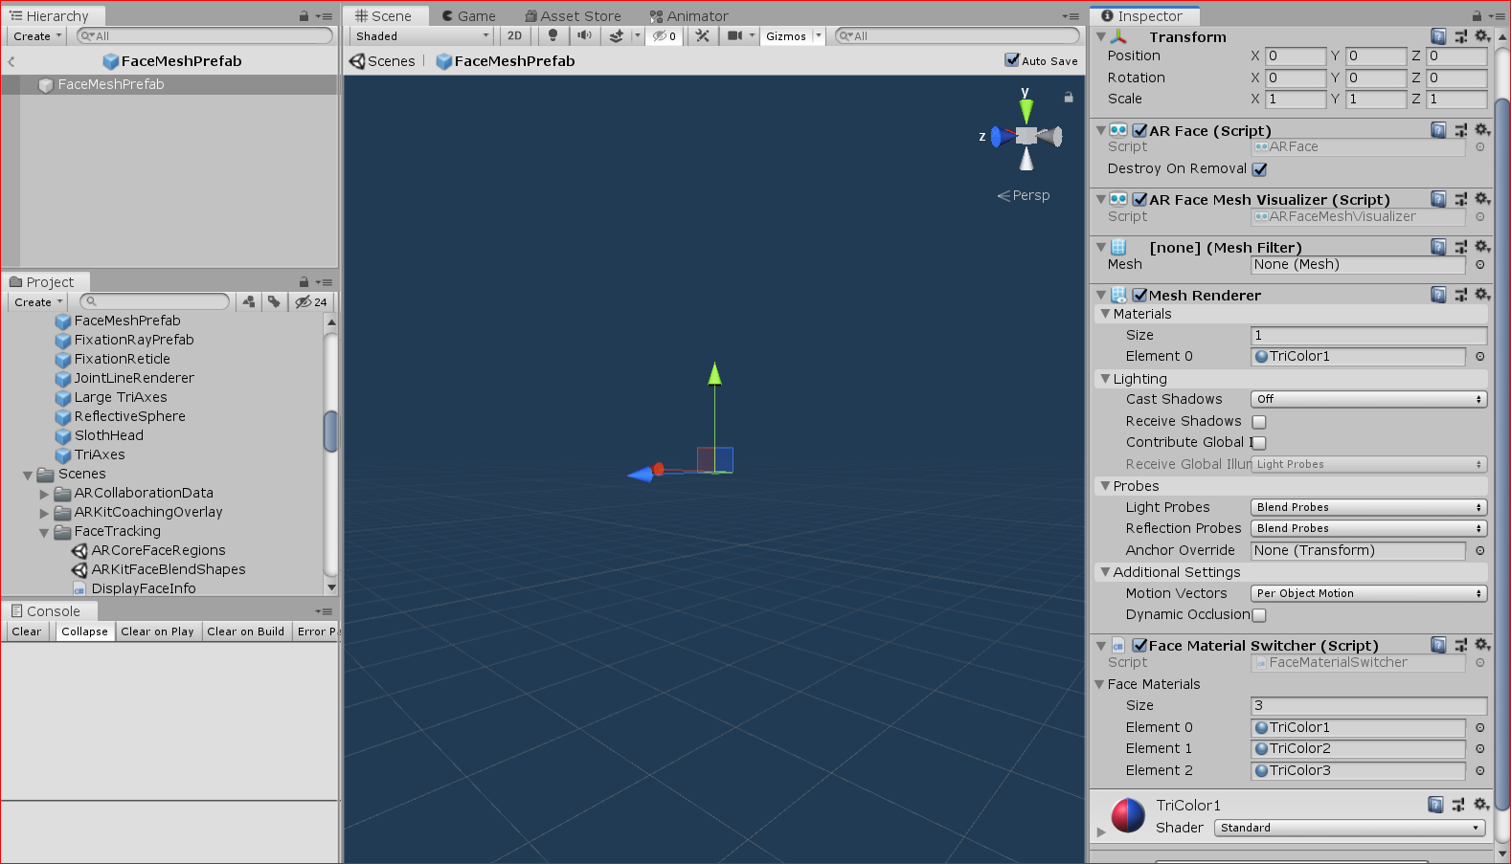Toggle scene lighting bulb icon

pos(553,35)
